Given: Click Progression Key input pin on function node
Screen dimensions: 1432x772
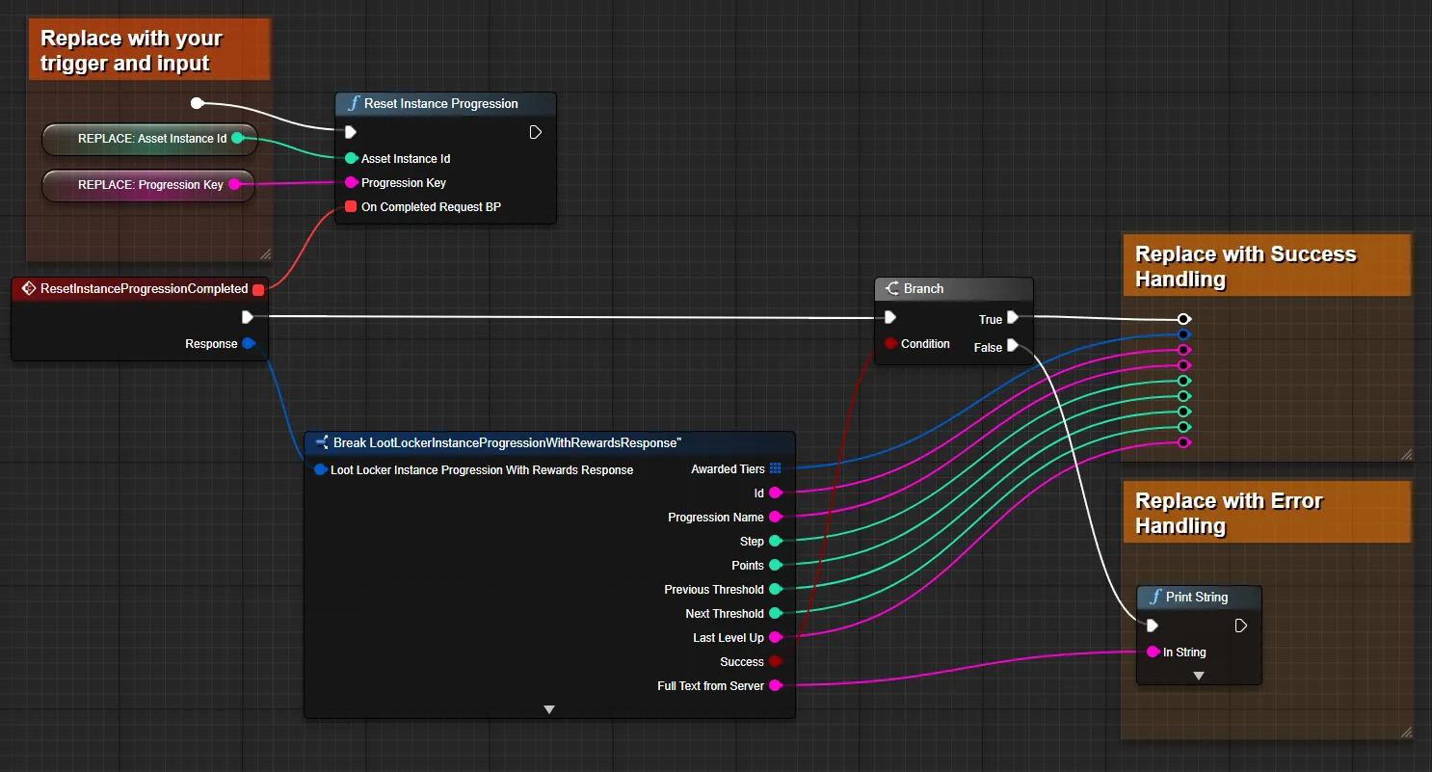Looking at the screenshot, I should tap(351, 182).
